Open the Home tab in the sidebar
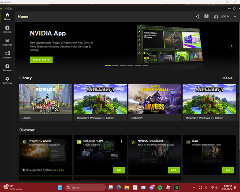Viewport: 240px width, 192px height. point(7,17)
